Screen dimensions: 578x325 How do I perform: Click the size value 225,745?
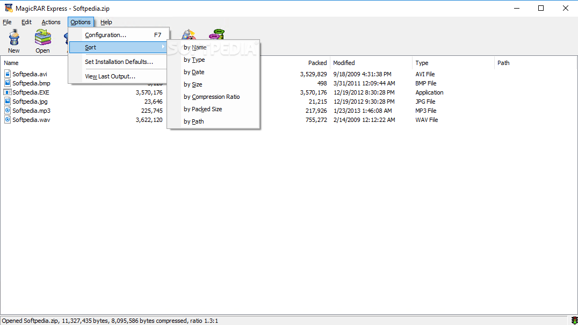coord(152,111)
